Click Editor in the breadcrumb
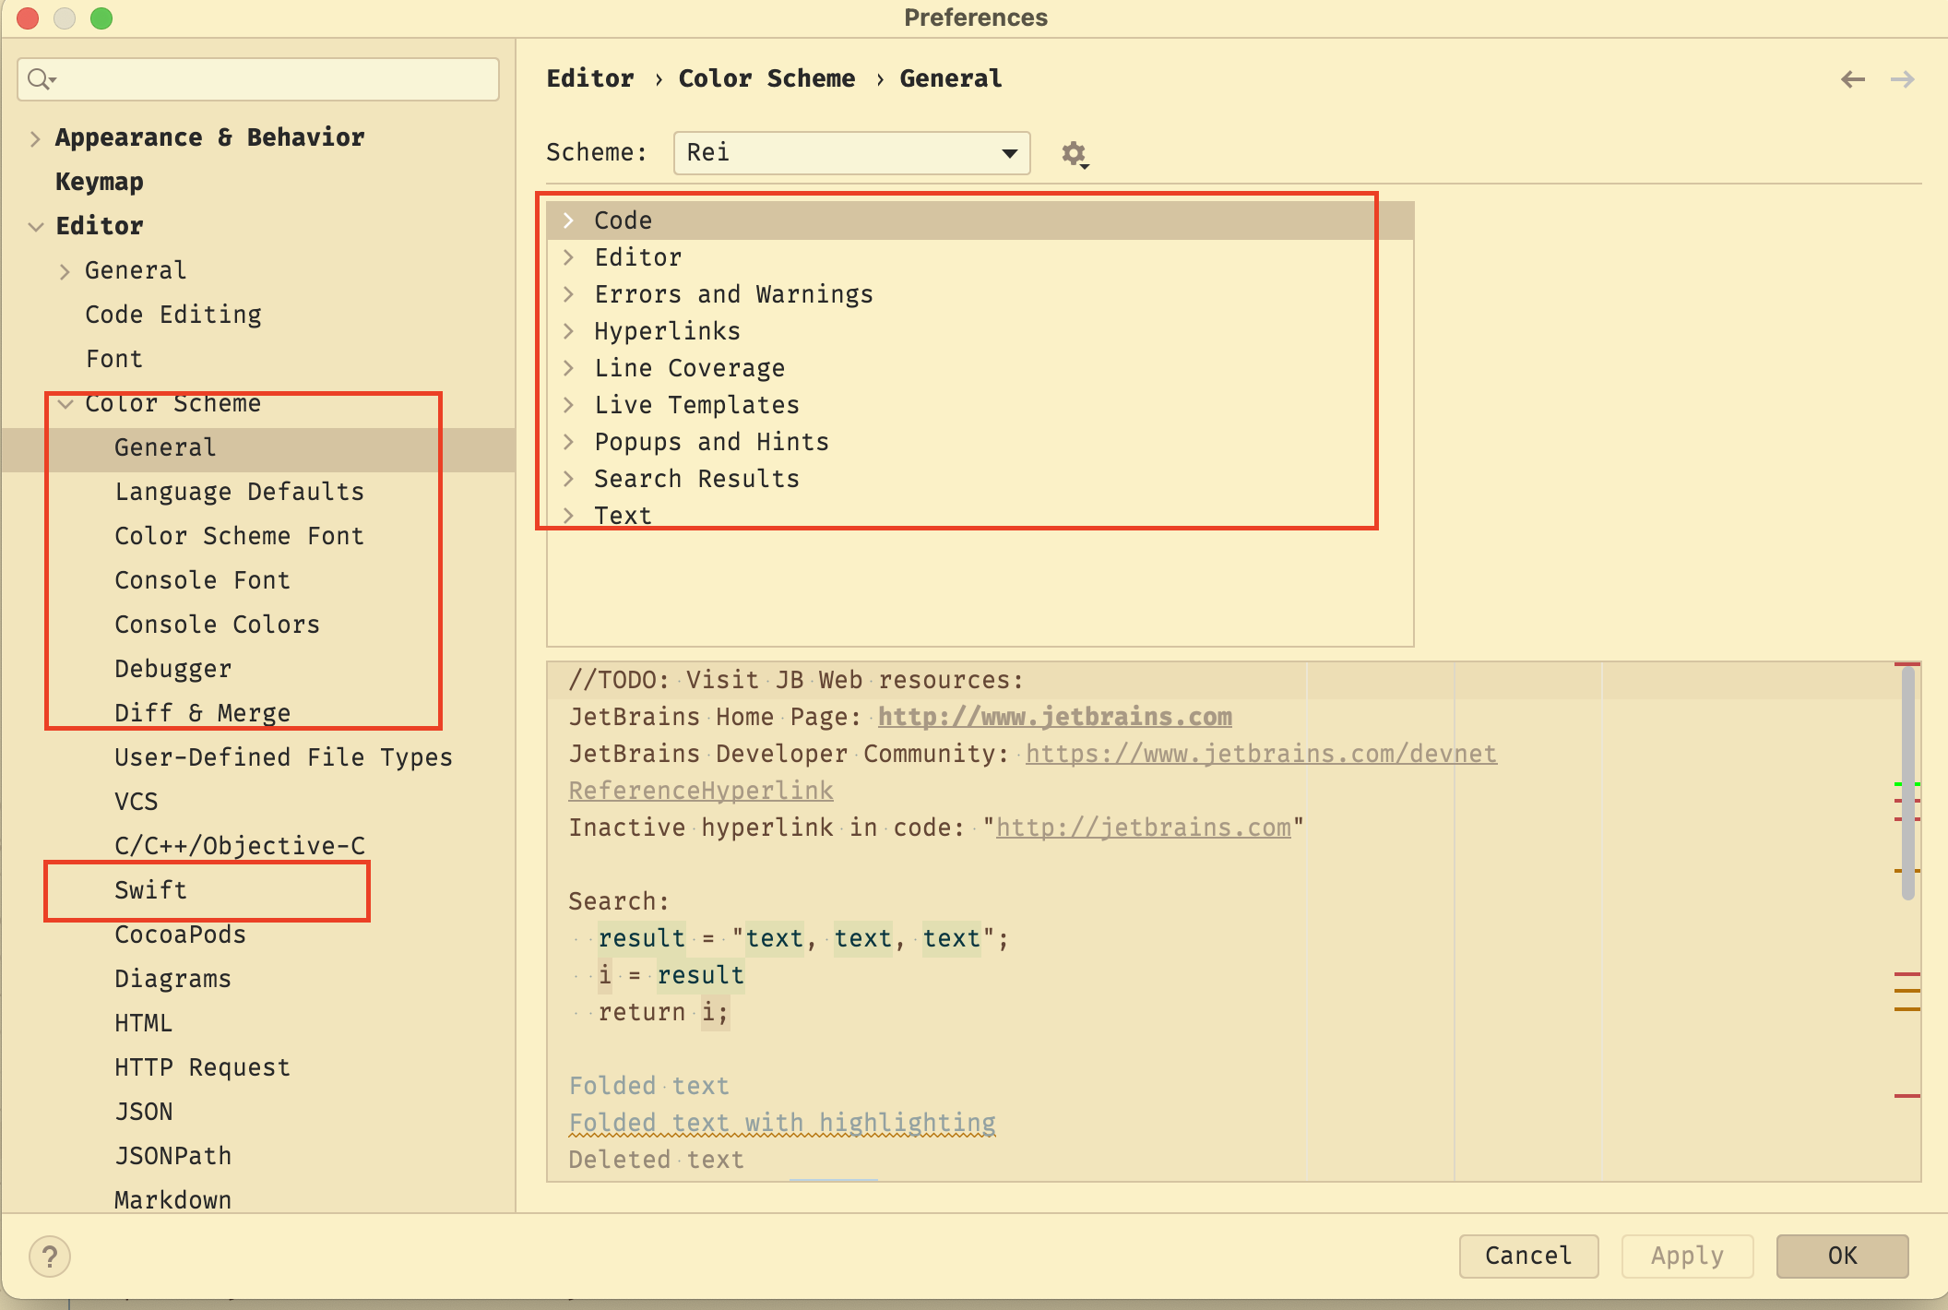 click(x=590, y=78)
